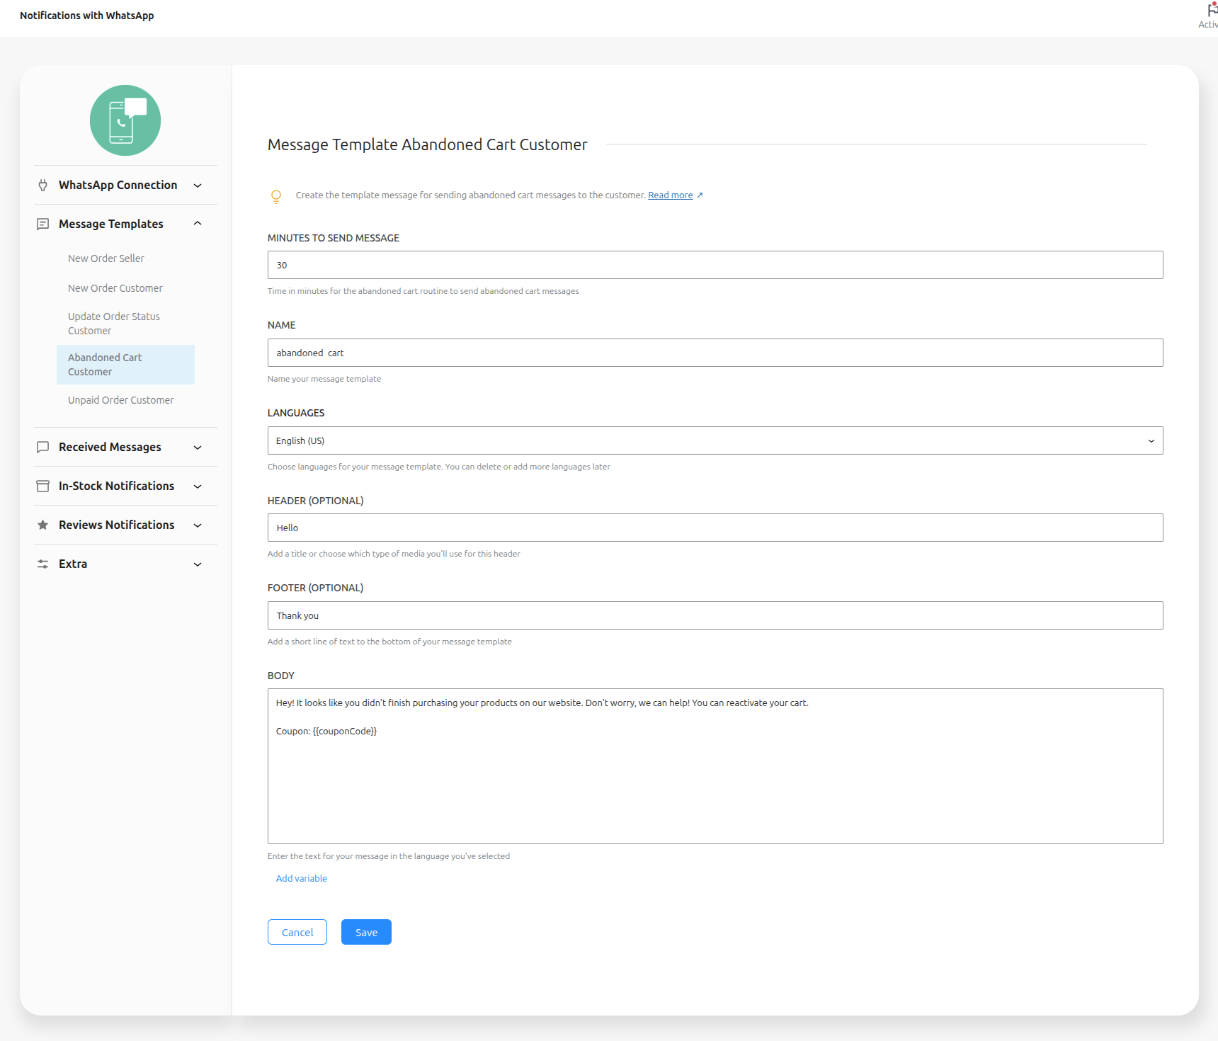Click the green phone logo
The image size is (1218, 1041).
tap(125, 120)
